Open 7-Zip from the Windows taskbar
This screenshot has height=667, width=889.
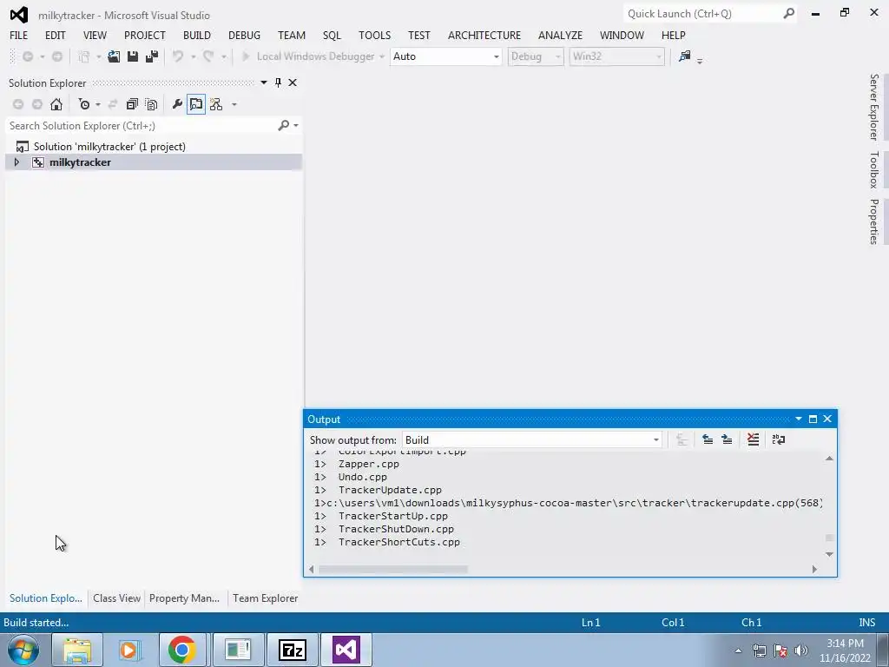point(293,650)
